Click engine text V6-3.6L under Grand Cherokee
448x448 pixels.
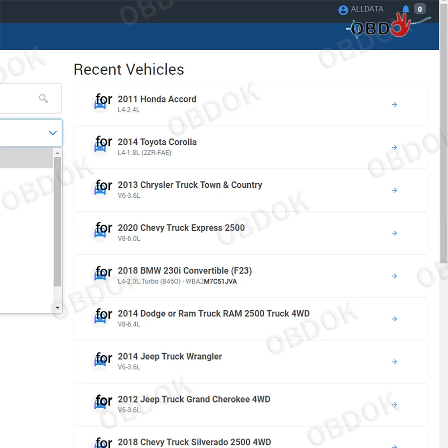129,410
